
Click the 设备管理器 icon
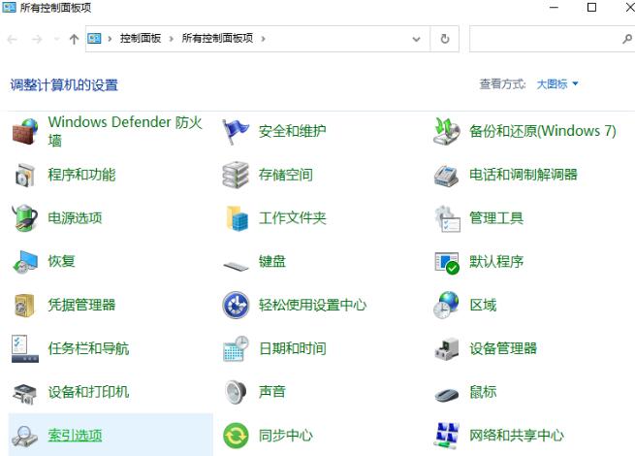coord(446,348)
